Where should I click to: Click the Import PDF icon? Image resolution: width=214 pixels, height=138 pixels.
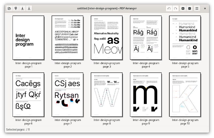click(16, 9)
